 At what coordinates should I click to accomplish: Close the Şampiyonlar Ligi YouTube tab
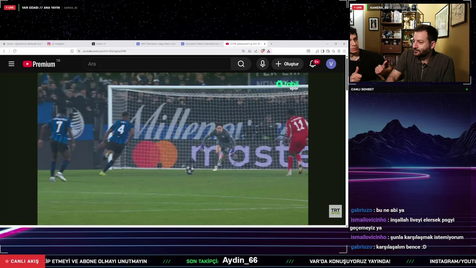[x=265, y=44]
